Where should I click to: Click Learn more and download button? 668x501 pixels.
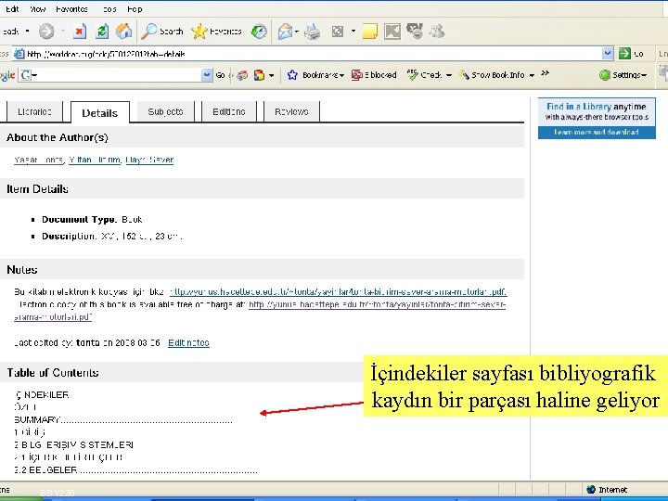(x=597, y=133)
